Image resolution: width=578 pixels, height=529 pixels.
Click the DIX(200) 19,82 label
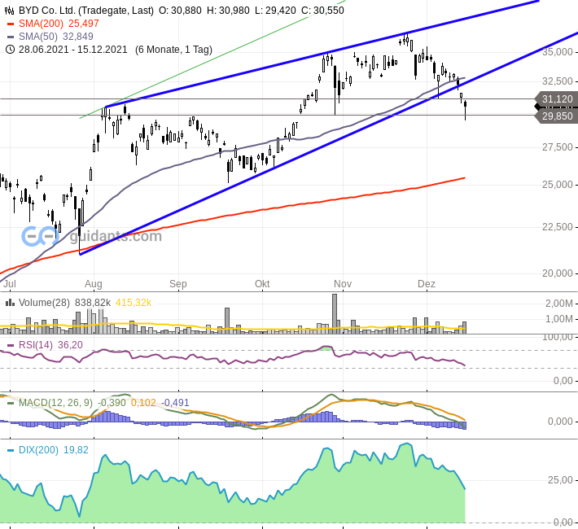click(x=54, y=450)
